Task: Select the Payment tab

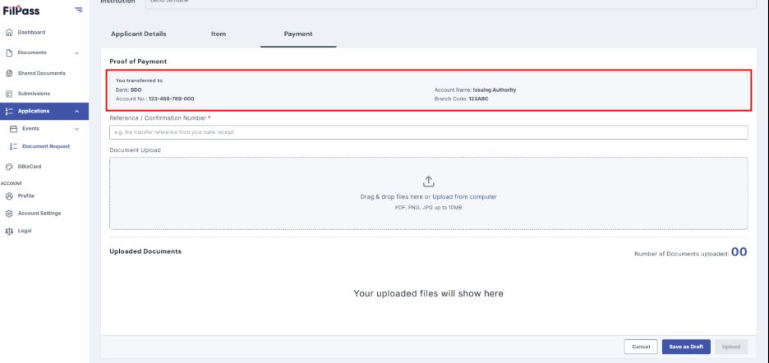Action: [298, 34]
